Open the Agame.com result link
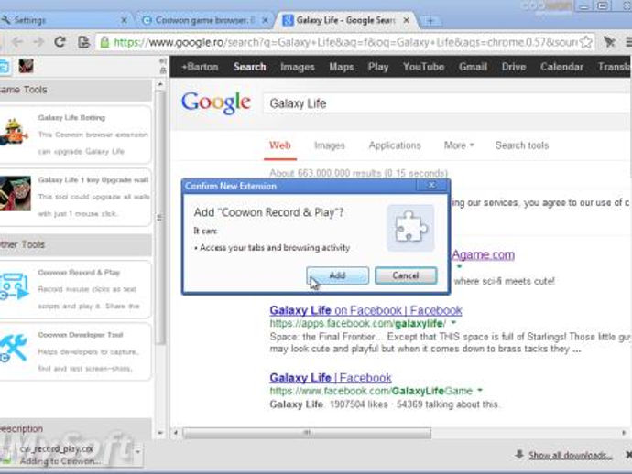 [483, 255]
